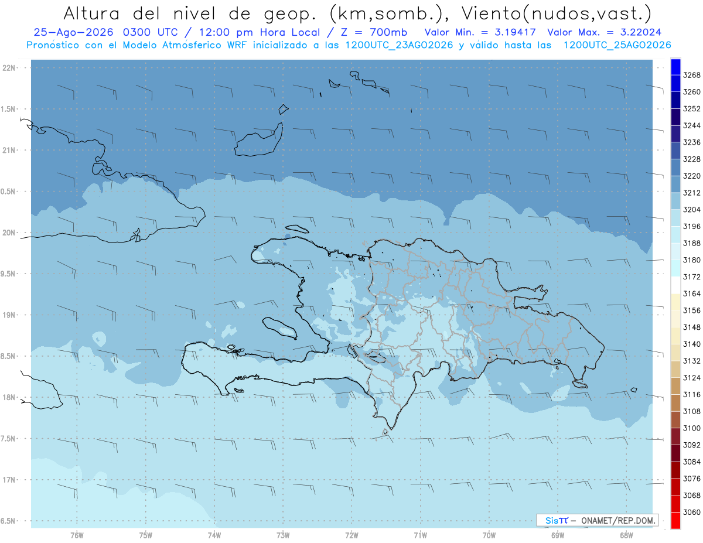The width and height of the screenshot is (703, 543).
Task: Click the 6.5N latitude axis label
Action: (x=9, y=521)
